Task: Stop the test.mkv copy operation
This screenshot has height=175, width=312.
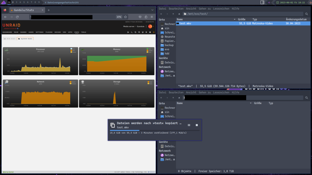Action: 197,125
